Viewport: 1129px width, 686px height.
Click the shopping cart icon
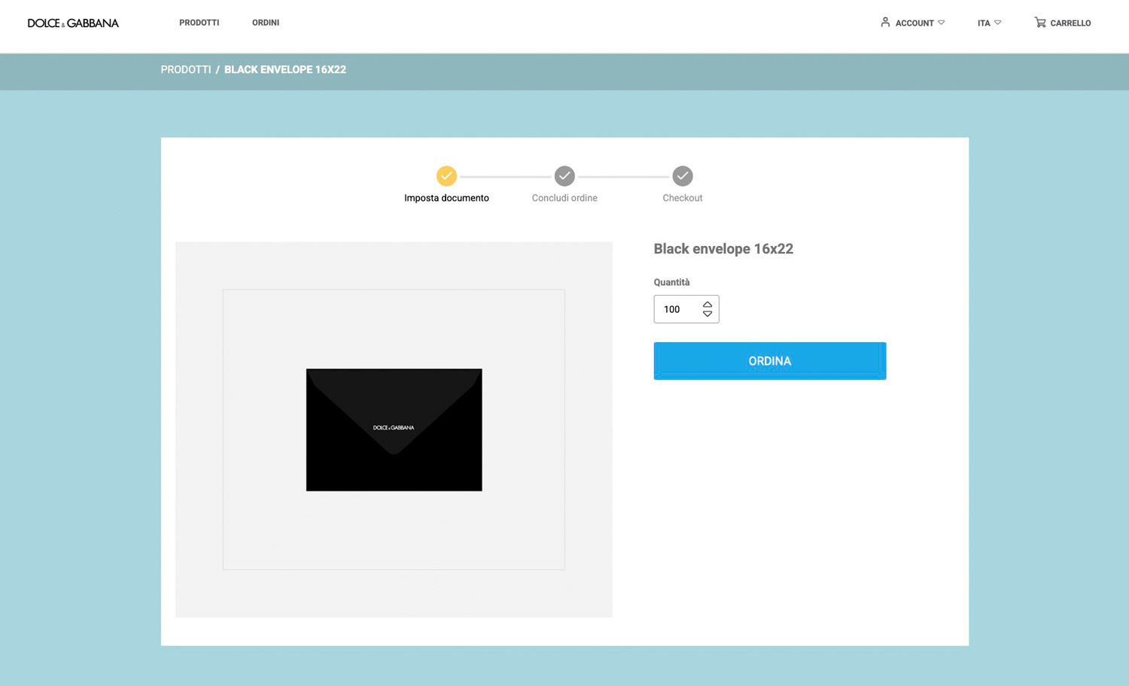pyautogui.click(x=1040, y=23)
